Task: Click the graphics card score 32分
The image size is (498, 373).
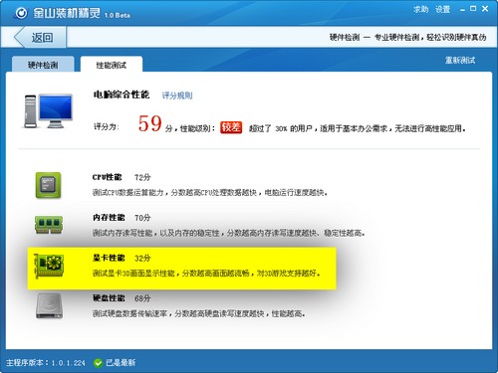Action: tap(142, 258)
